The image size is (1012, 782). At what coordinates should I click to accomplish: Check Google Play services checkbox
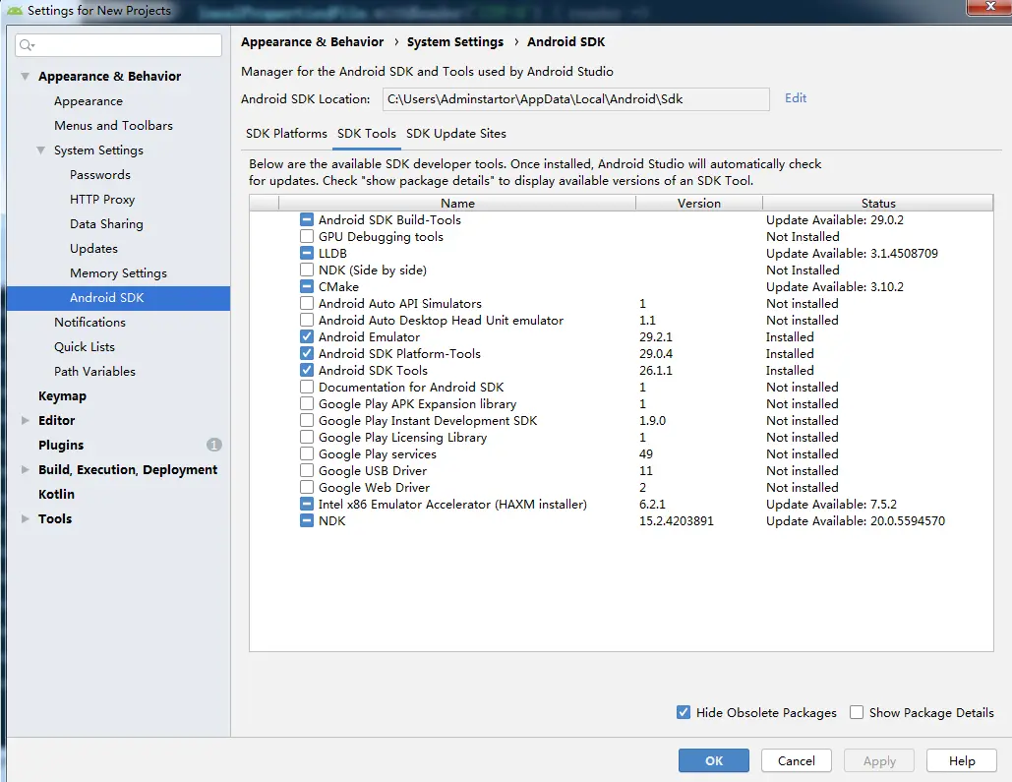click(x=307, y=454)
